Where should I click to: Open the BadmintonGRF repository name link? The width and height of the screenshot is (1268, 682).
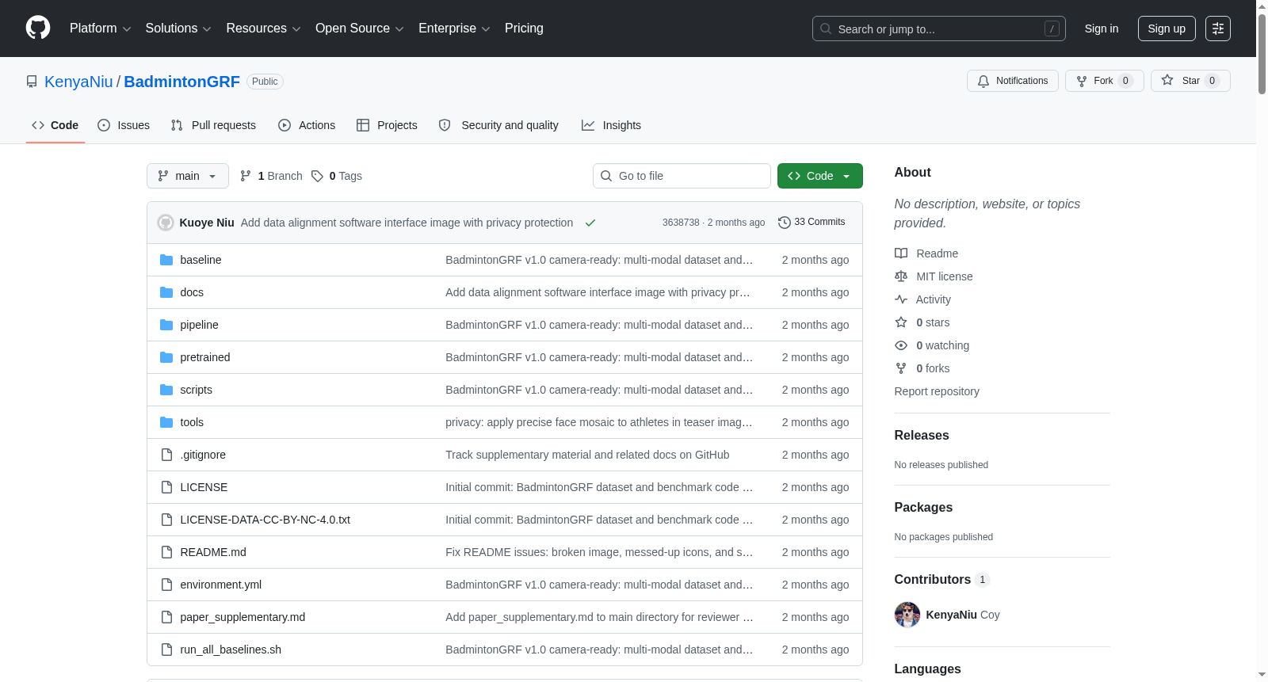[181, 82]
